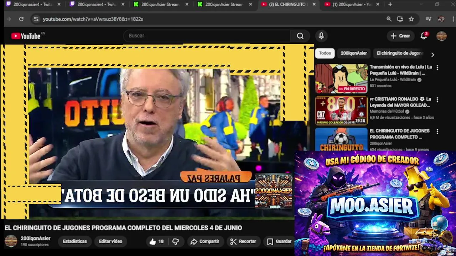
Task: Like the video with thumbs up
Action: tap(156, 241)
